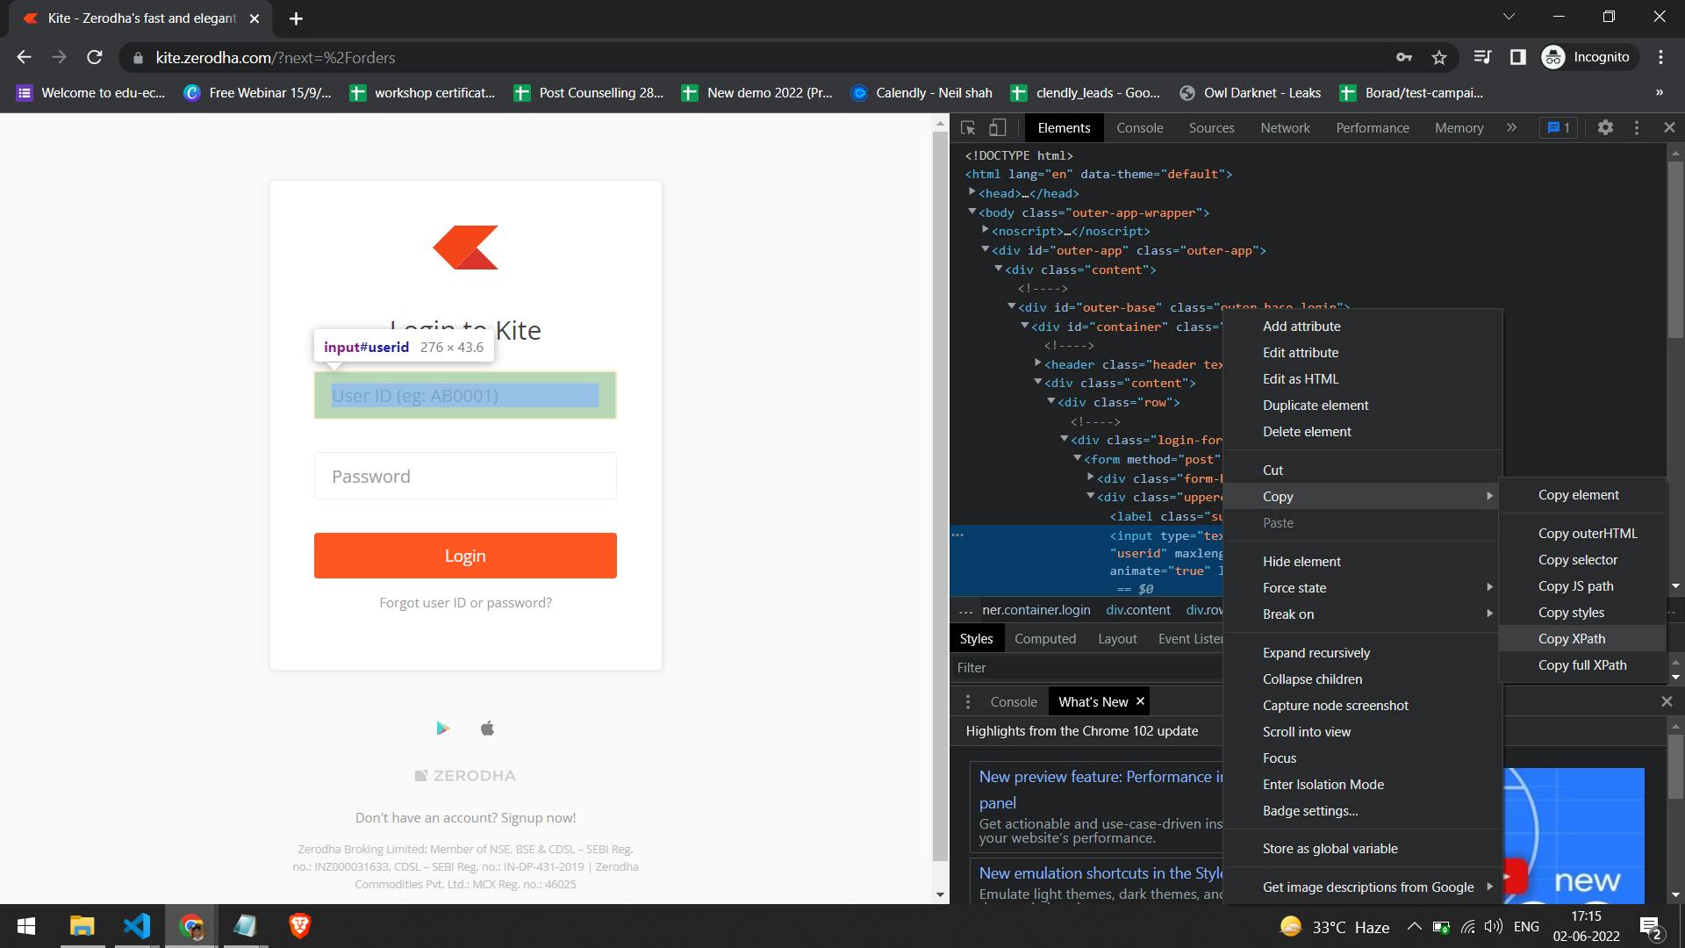The width and height of the screenshot is (1685, 948).
Task: Toggle device toolbar icon in DevTools
Action: 998,127
